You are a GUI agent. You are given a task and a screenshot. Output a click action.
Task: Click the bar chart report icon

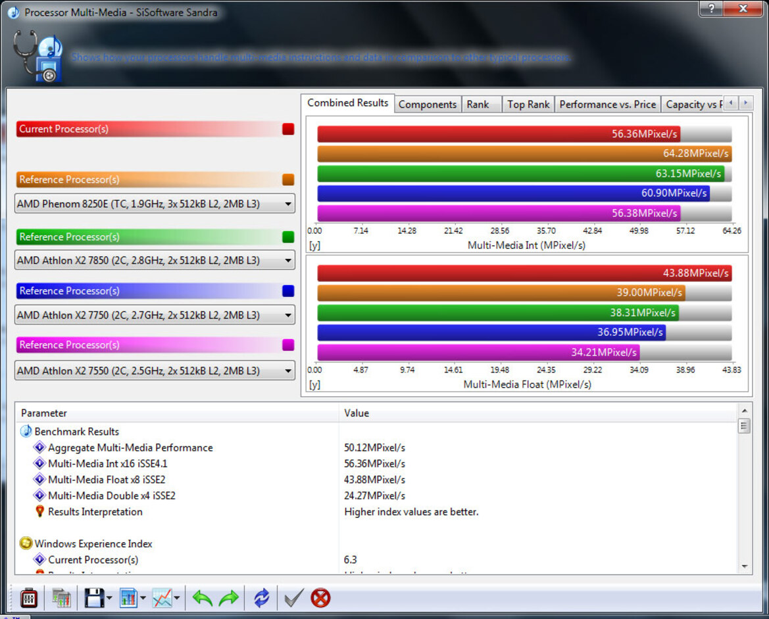point(128,598)
